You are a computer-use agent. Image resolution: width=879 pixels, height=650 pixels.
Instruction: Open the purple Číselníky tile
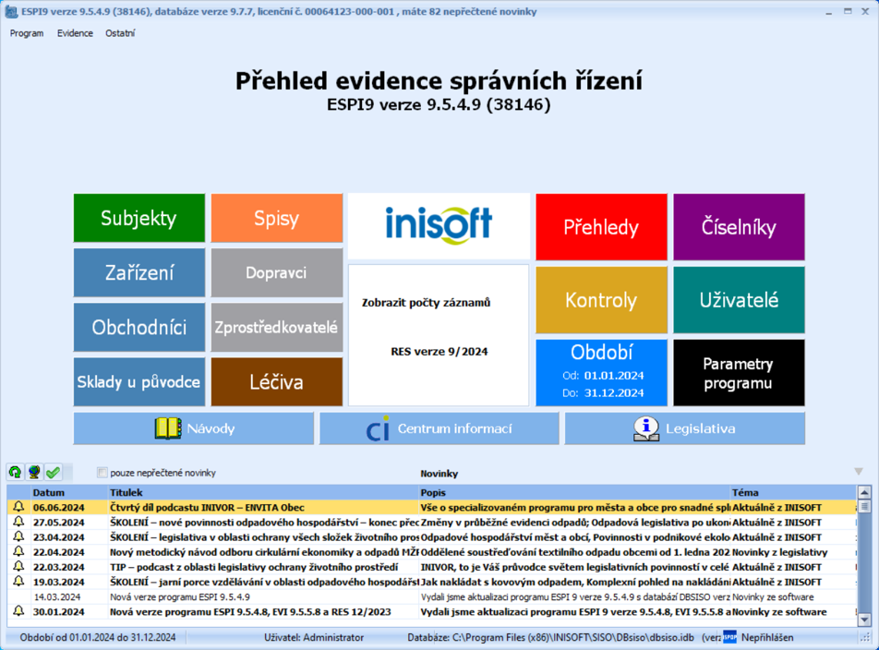[x=739, y=227]
